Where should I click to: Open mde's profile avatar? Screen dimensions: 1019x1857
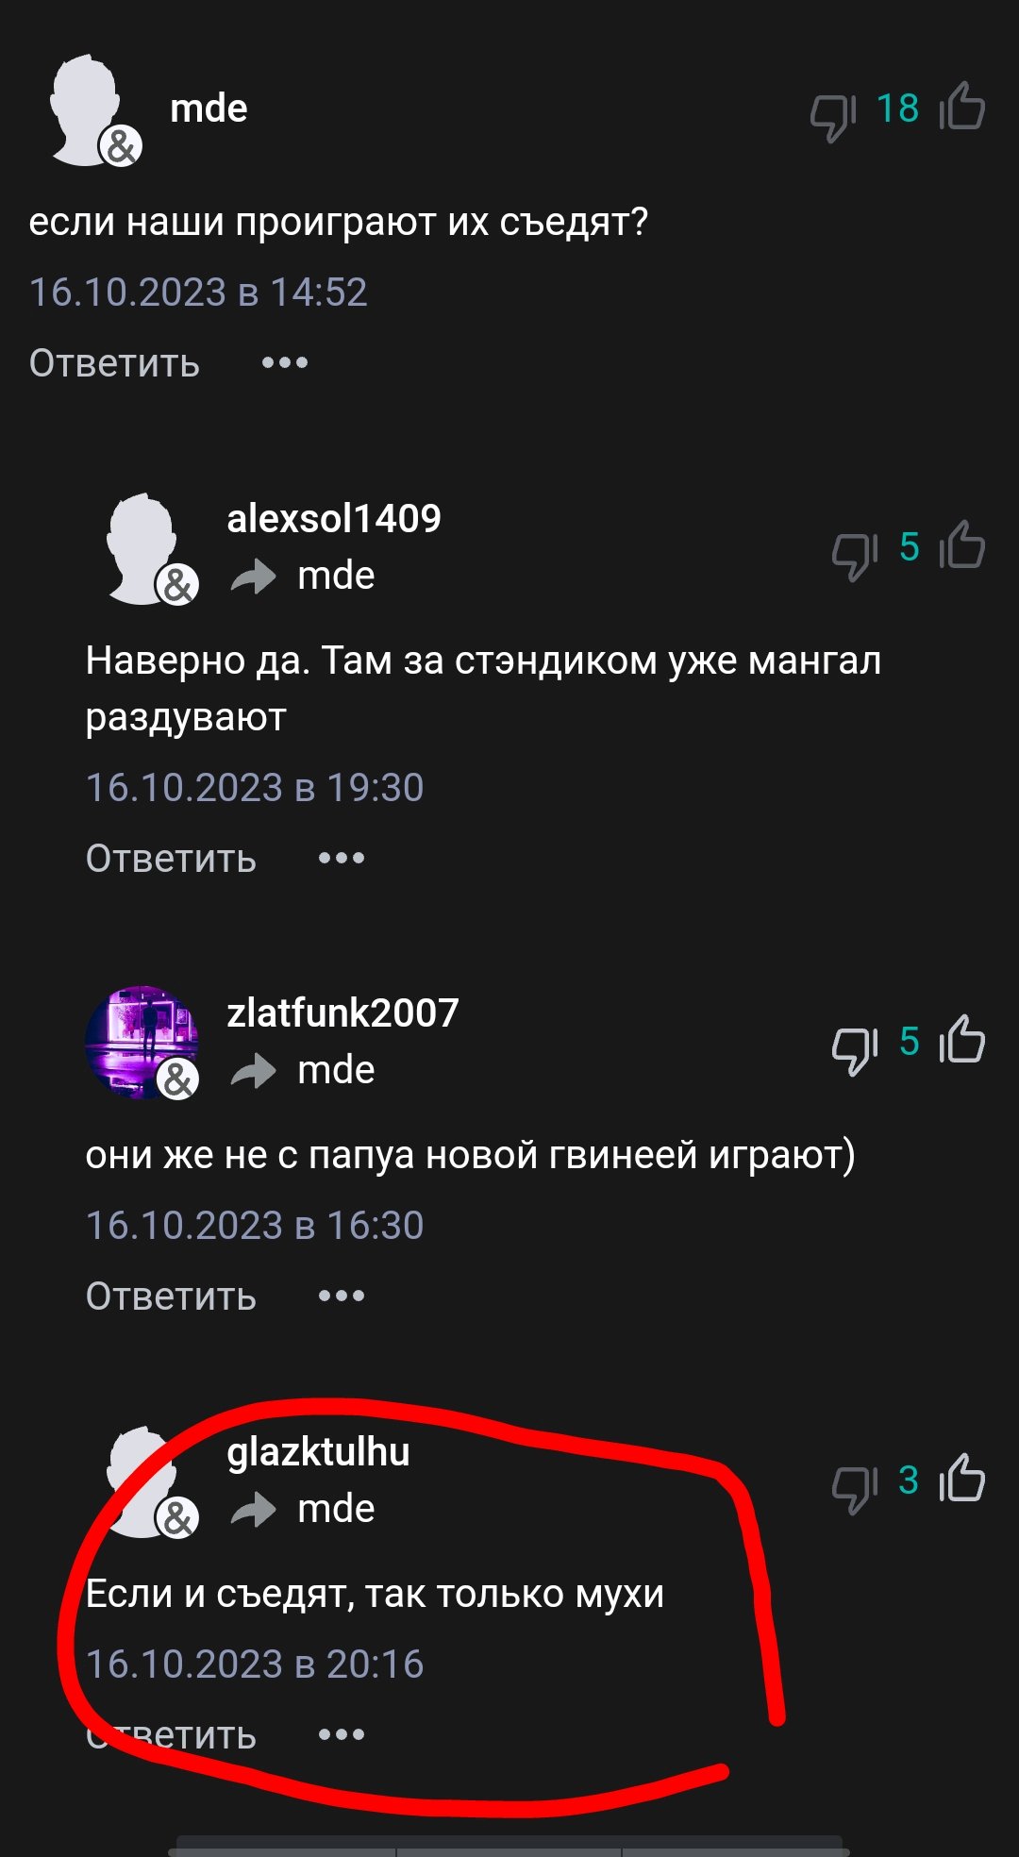(91, 110)
